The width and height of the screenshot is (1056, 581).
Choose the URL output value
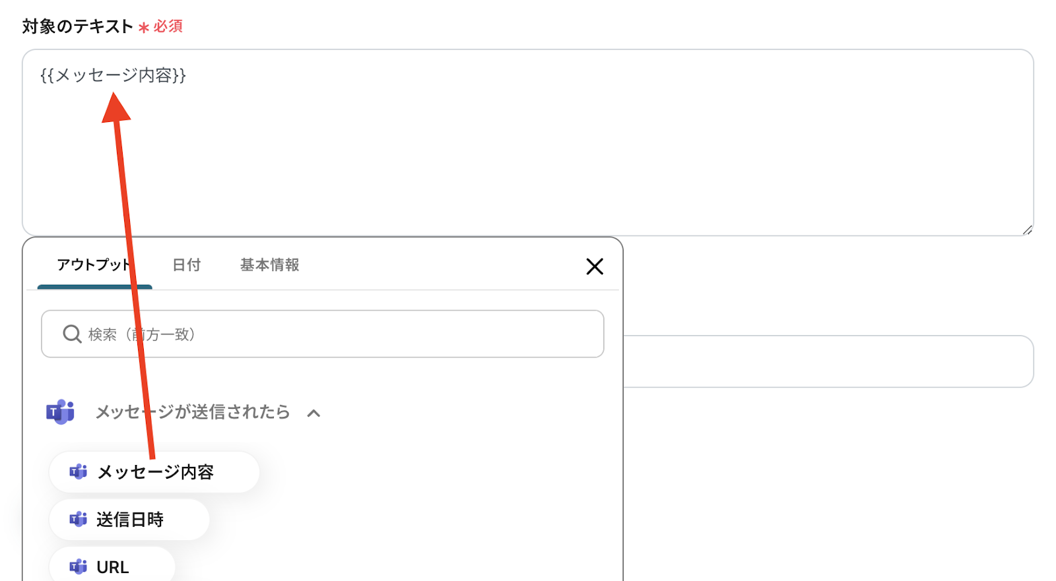coord(113,566)
